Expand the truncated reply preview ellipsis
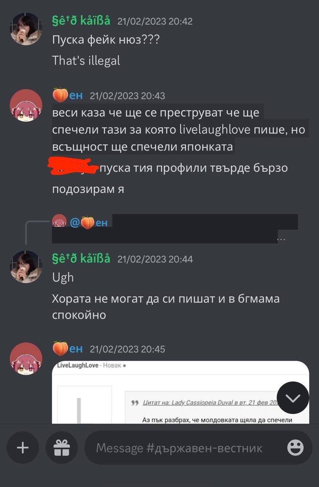319x487 pixels. pos(281,239)
